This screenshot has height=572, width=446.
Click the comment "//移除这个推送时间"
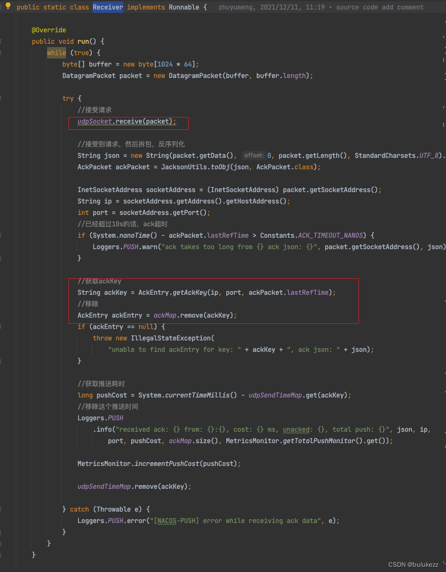coord(108,407)
